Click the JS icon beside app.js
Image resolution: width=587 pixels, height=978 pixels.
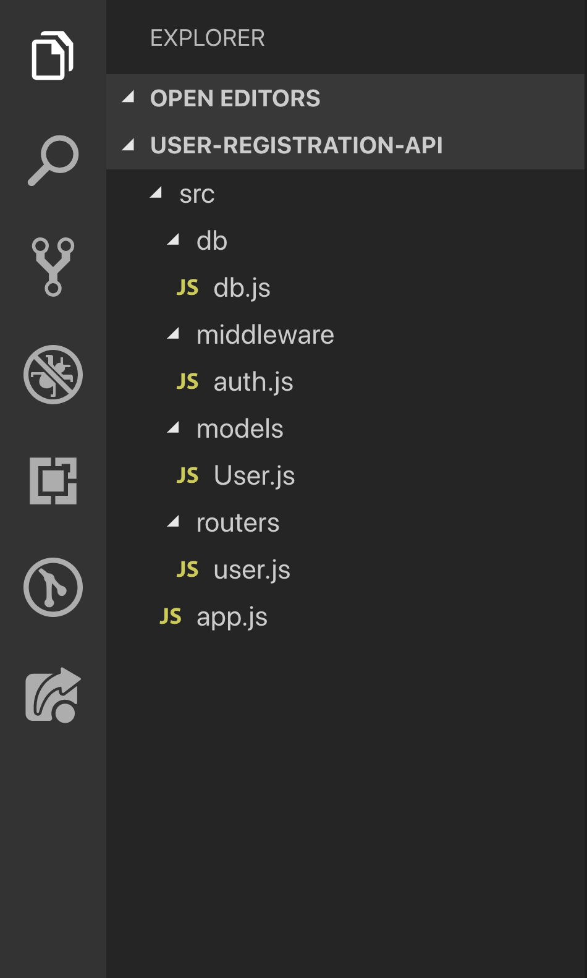(x=171, y=616)
